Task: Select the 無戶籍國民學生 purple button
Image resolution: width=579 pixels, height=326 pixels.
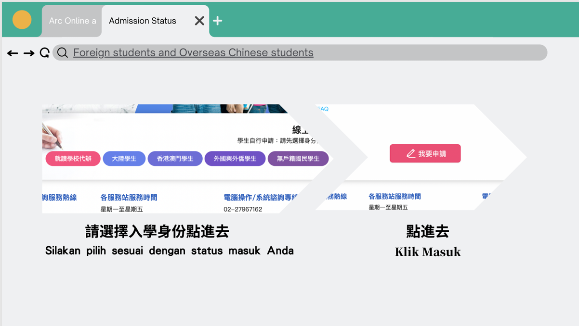Action: tap(298, 158)
